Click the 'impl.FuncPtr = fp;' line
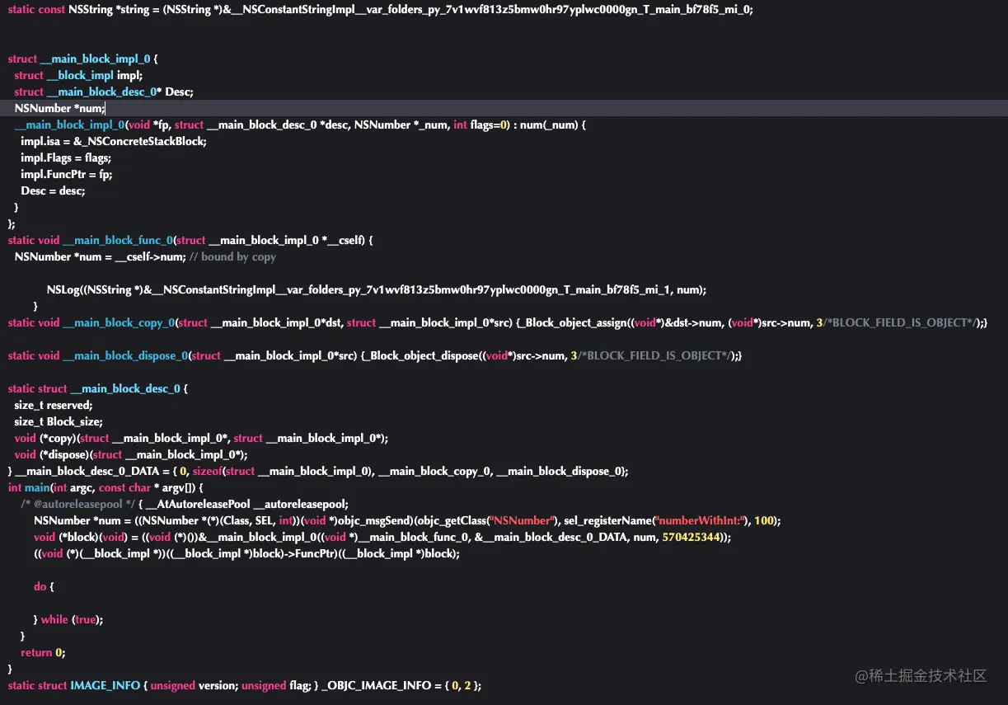The height and width of the screenshot is (705, 1008). pyautogui.click(x=67, y=174)
